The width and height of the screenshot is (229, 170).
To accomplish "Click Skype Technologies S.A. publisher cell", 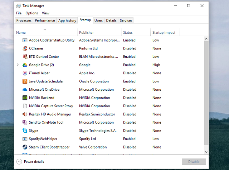I will click(x=98, y=131).
